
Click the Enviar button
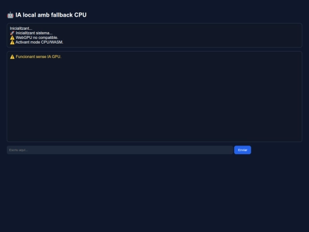coord(243,150)
